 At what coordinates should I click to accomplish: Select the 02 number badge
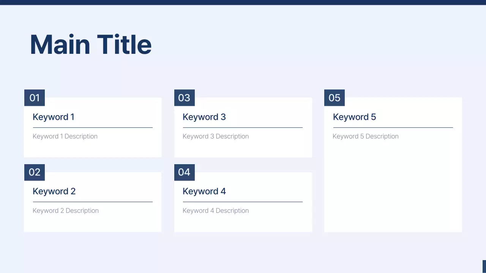pyautogui.click(x=35, y=172)
